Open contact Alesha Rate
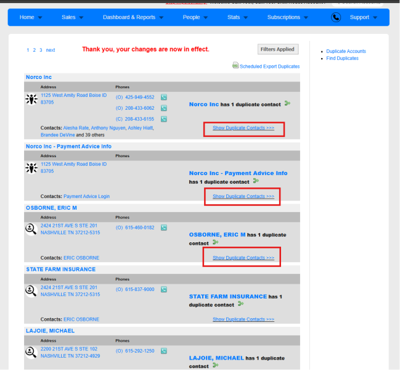 tap(76, 128)
